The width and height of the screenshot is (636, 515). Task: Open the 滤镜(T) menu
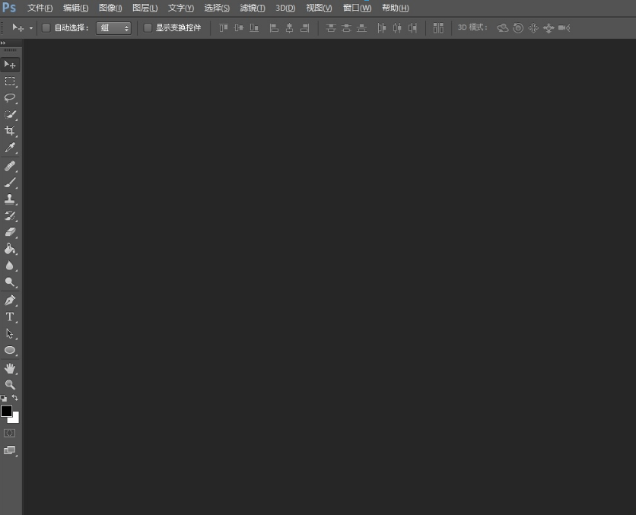pyautogui.click(x=252, y=8)
